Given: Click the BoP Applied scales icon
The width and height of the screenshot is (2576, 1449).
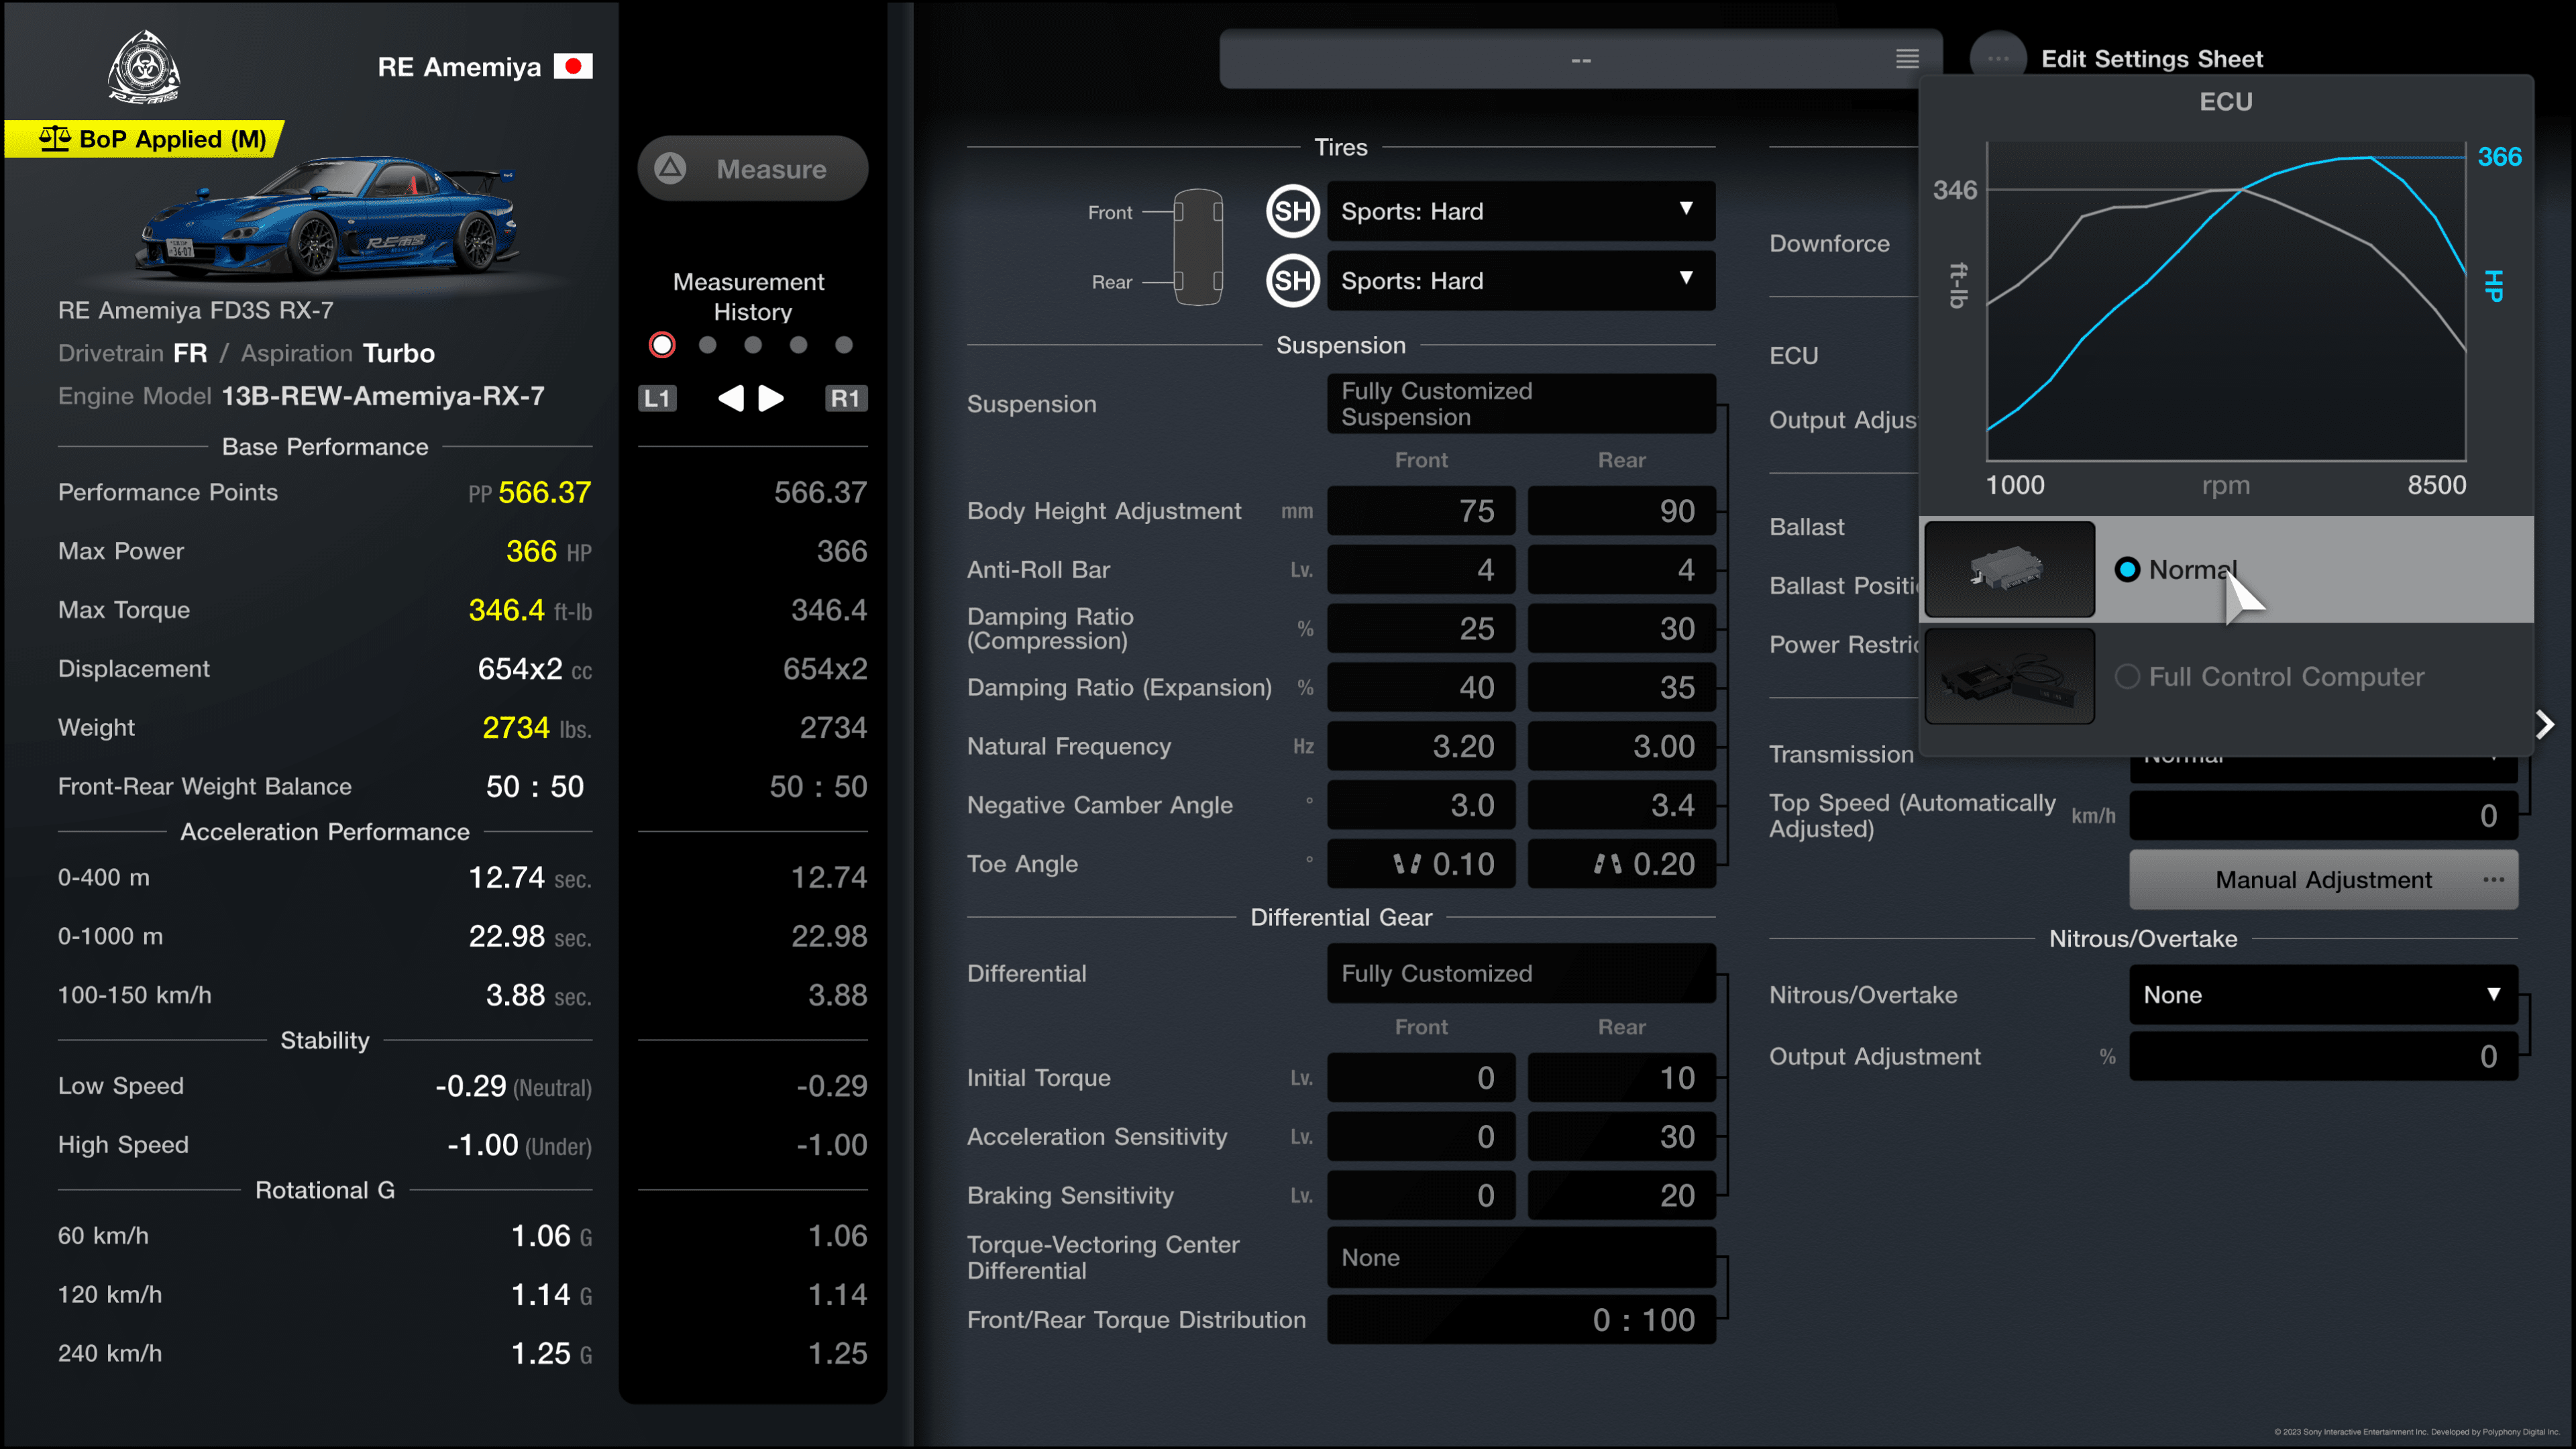Looking at the screenshot, I should point(55,139).
